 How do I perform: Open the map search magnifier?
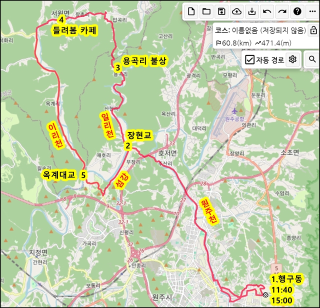point(312,59)
